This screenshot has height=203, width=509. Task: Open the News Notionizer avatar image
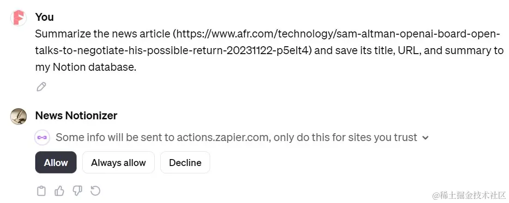18,116
